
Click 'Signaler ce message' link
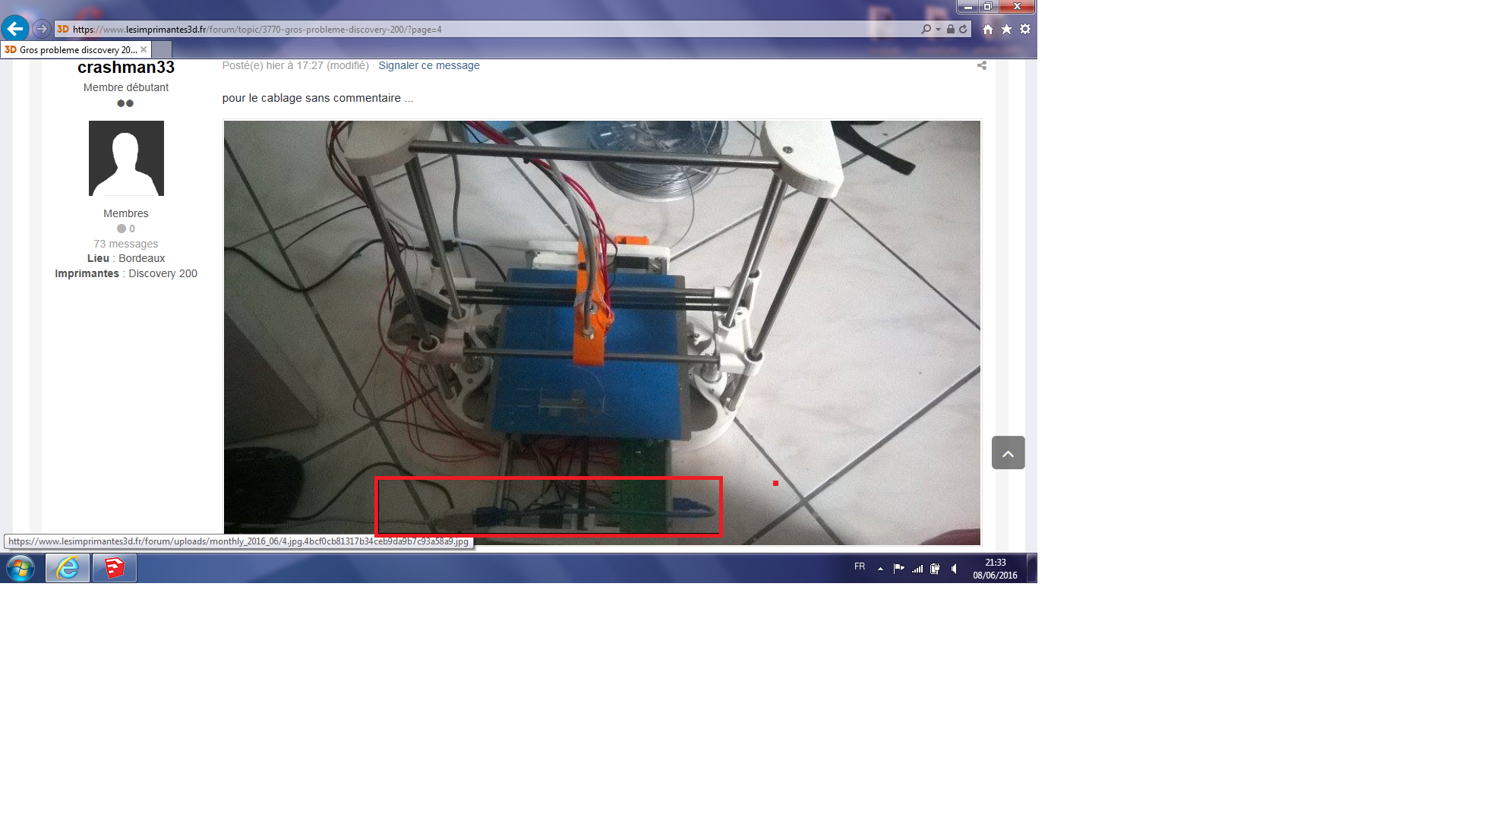tap(428, 65)
